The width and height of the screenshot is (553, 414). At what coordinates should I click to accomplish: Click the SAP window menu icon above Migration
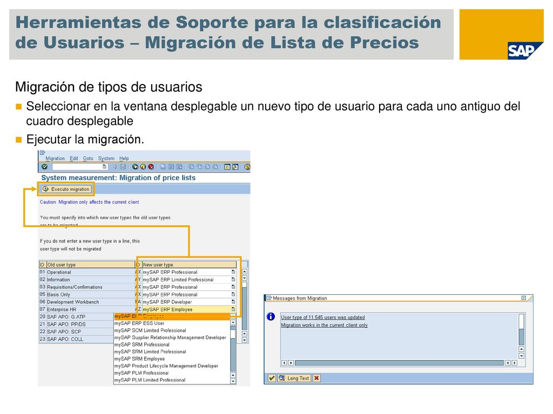[x=42, y=153]
